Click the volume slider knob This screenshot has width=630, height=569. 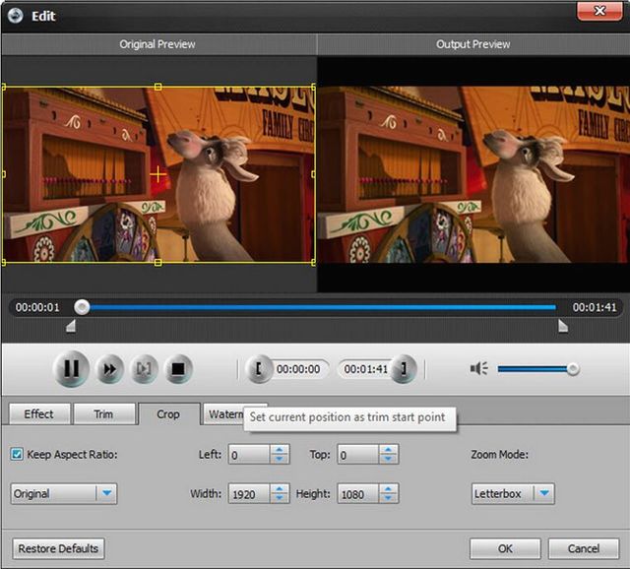[573, 368]
